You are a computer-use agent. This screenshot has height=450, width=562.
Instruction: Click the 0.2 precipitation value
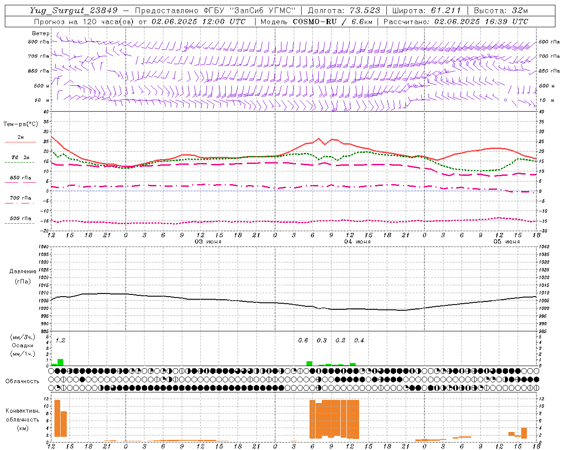coord(340,340)
